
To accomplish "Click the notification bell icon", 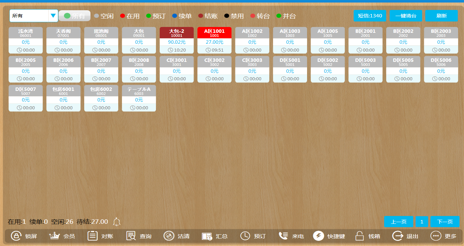I will click(x=117, y=222).
